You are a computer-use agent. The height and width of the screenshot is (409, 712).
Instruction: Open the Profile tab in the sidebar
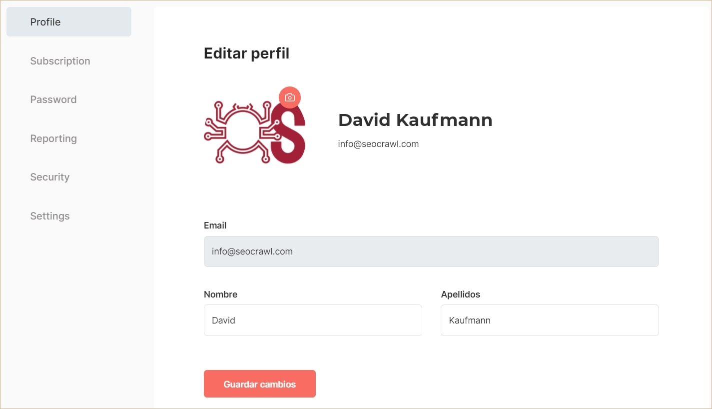coord(69,22)
